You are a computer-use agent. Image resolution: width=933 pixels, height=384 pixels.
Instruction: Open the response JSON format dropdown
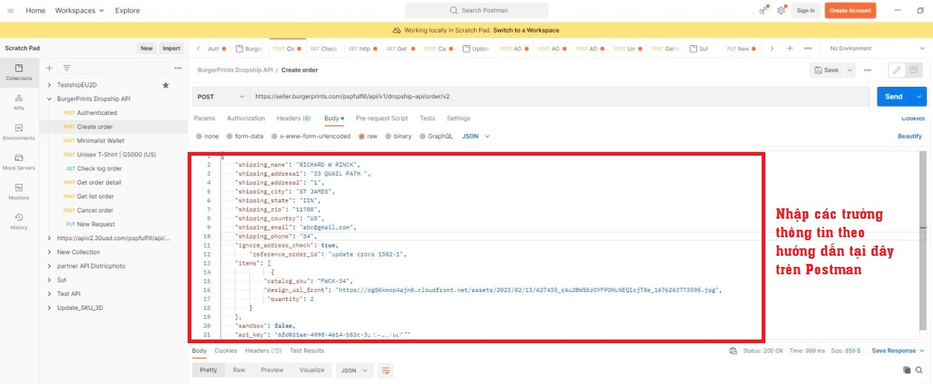pyautogui.click(x=355, y=370)
